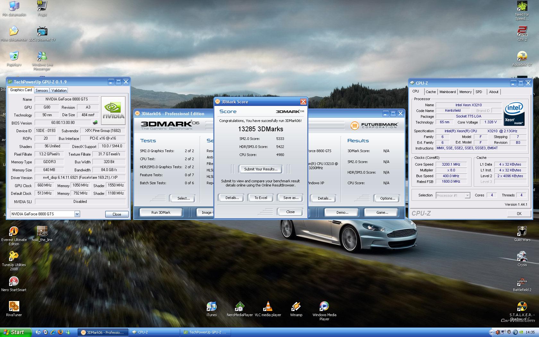Expand hidden system tray icons arrow

click(x=492, y=332)
